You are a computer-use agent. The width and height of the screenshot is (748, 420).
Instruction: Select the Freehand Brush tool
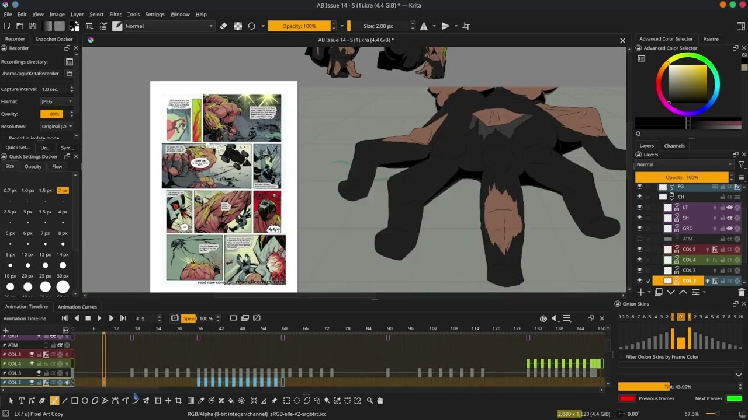coord(54,401)
